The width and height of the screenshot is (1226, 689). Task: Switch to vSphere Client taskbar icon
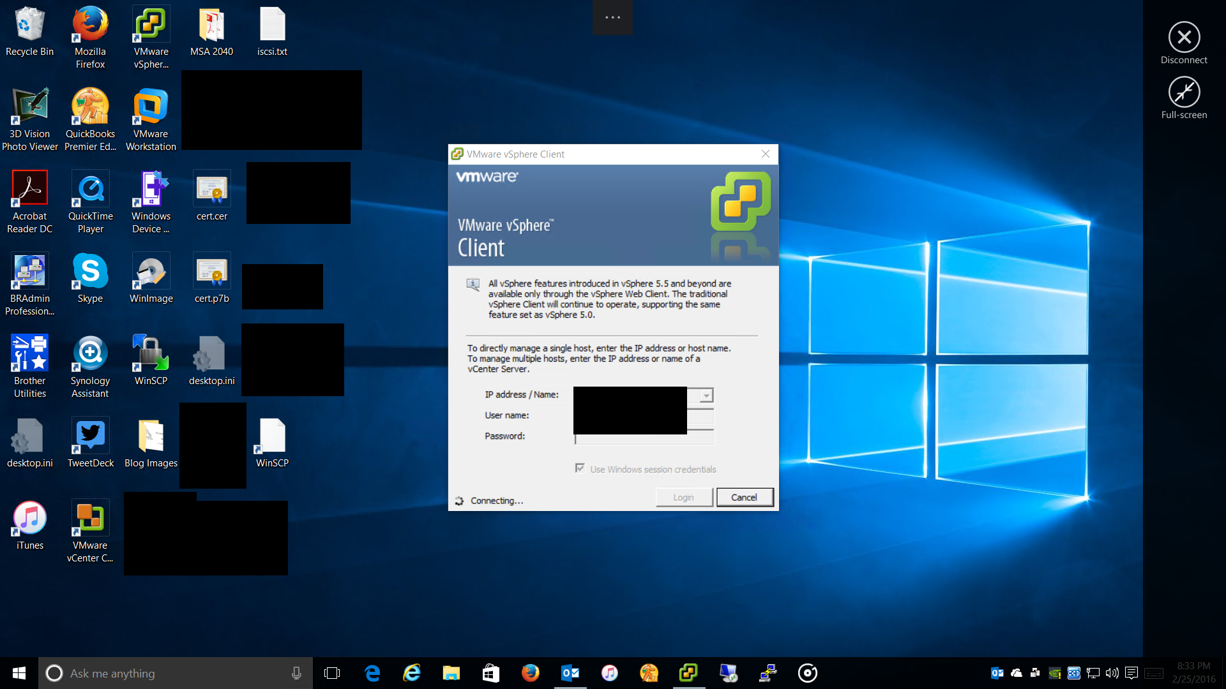tap(689, 673)
